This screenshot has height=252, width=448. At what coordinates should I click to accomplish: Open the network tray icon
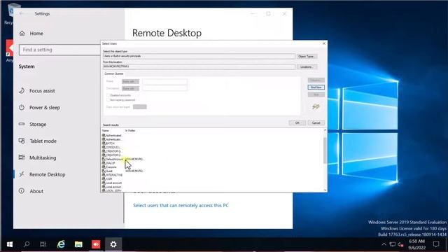[393, 244]
